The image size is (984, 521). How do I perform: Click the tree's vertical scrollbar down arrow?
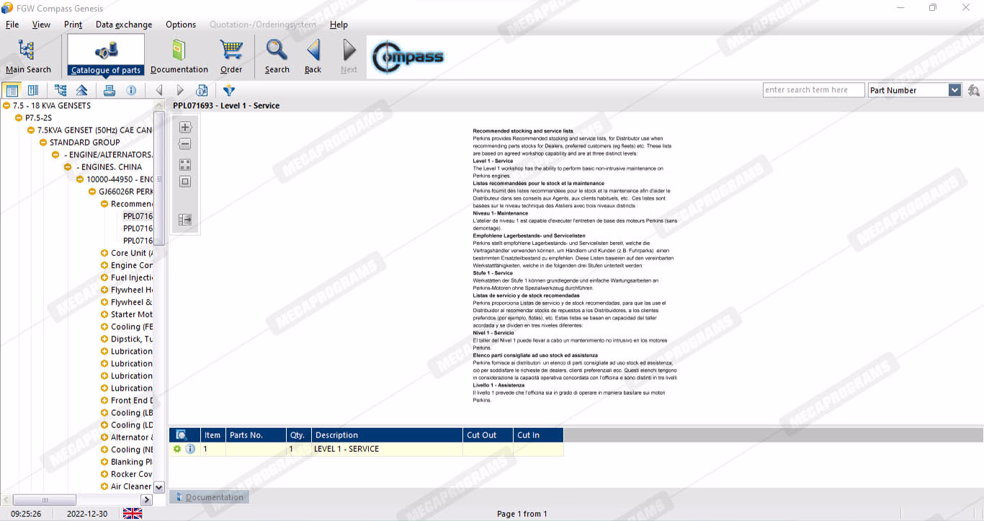pos(159,487)
